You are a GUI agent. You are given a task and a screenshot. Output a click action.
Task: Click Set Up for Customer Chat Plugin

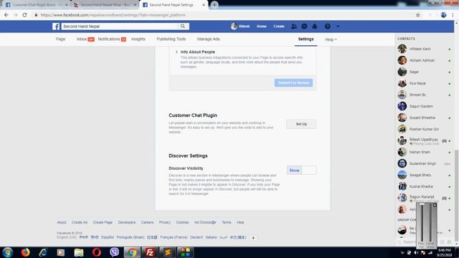pyautogui.click(x=301, y=124)
